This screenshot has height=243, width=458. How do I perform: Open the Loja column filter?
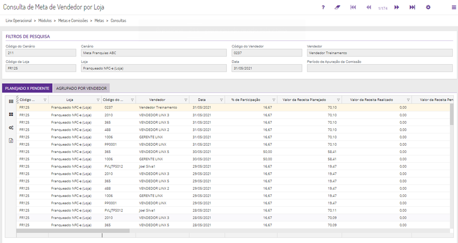point(98,100)
